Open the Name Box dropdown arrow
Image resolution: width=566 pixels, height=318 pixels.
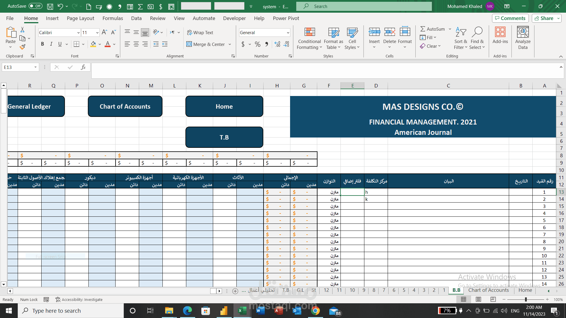[35, 67]
